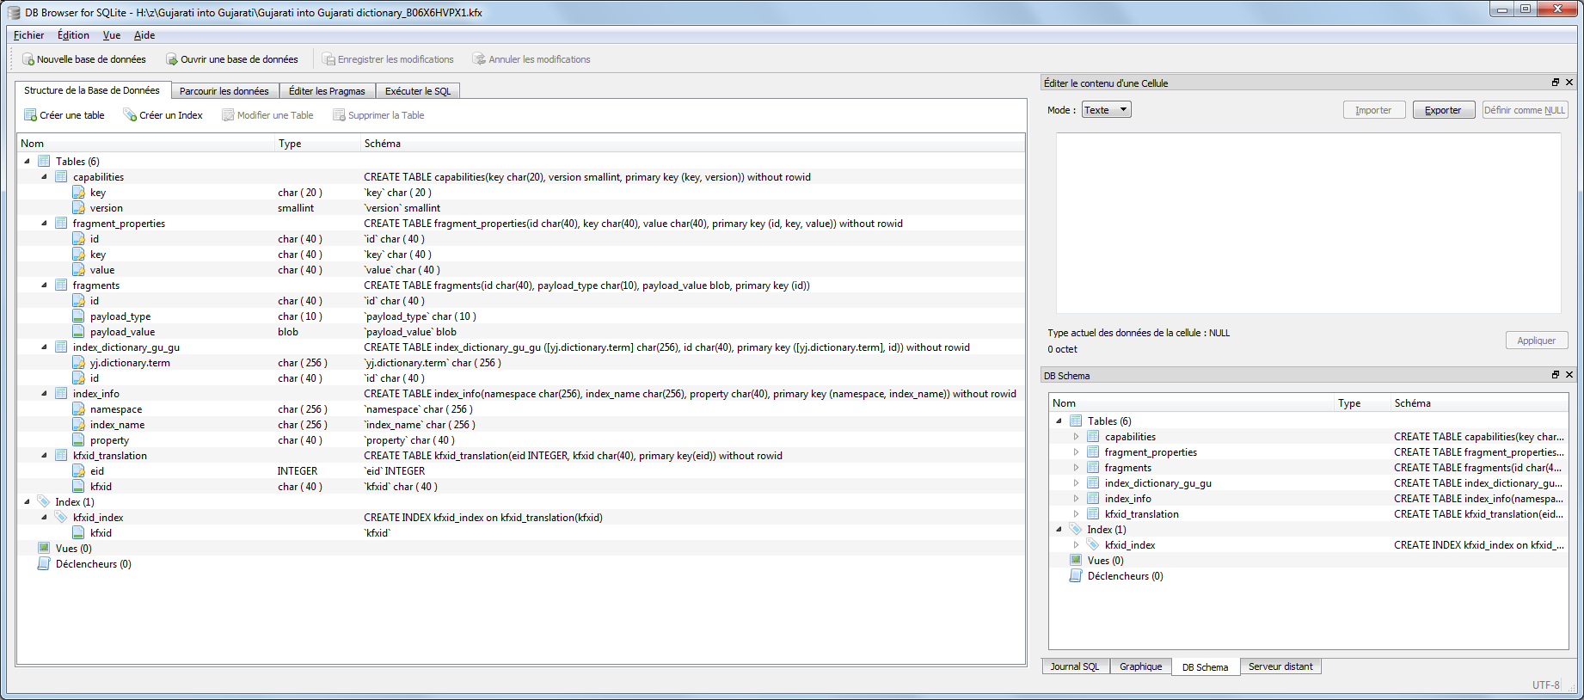Sort main tree by Nom column header
1584x700 pixels.
pyautogui.click(x=145, y=144)
